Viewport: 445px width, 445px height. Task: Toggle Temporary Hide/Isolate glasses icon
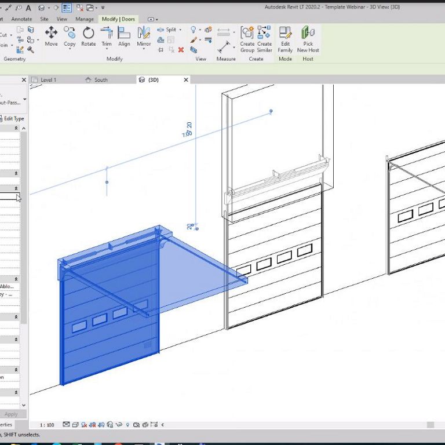(x=118, y=425)
